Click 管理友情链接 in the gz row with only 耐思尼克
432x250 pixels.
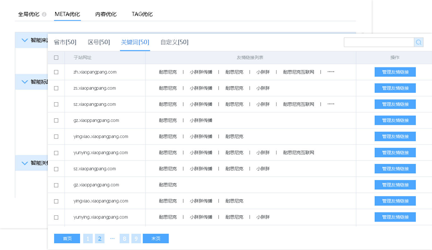pos(395,185)
